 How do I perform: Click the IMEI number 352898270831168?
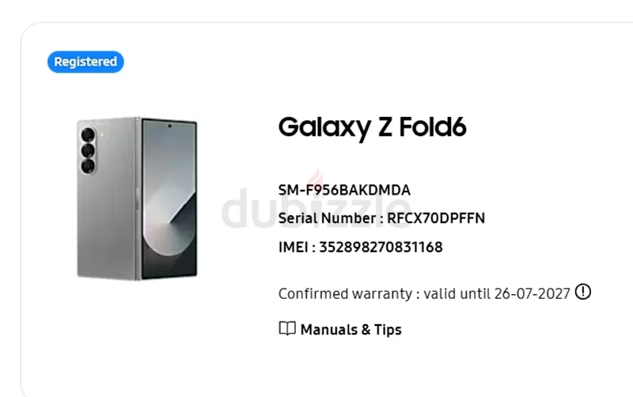(x=381, y=248)
